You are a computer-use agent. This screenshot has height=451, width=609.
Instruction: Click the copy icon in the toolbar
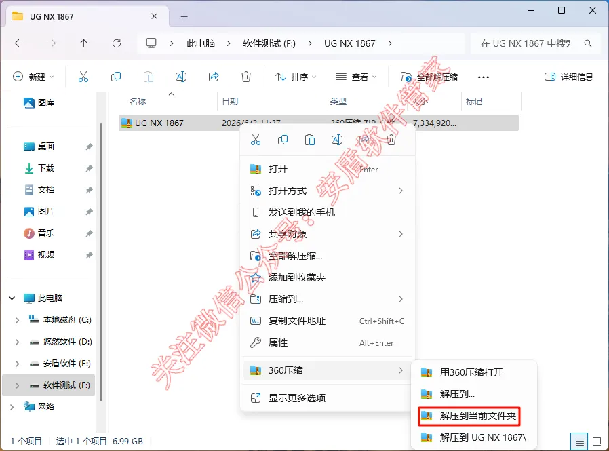[116, 77]
